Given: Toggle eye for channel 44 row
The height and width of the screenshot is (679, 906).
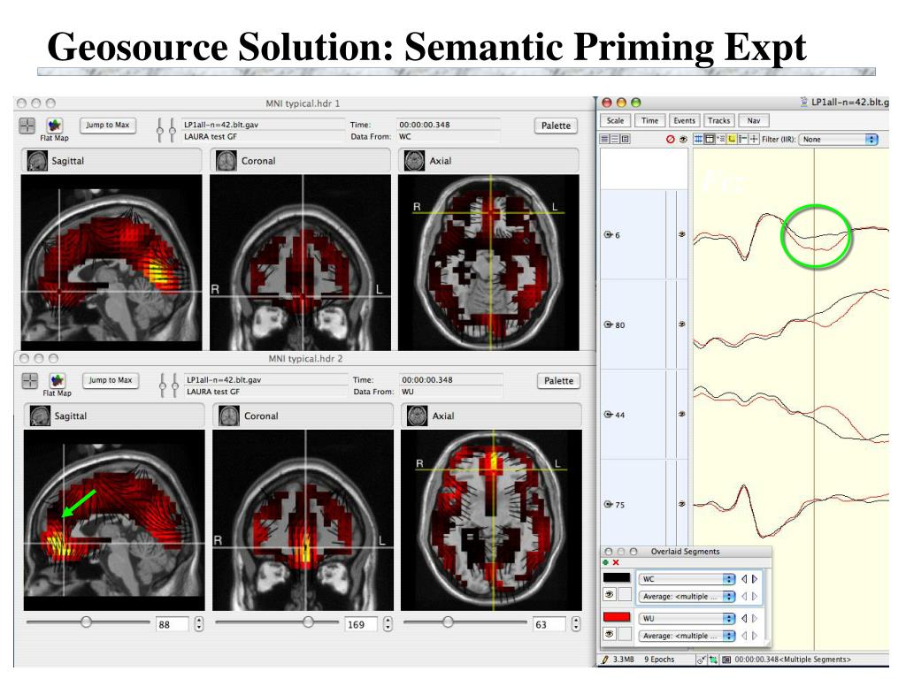Looking at the screenshot, I should pyautogui.click(x=682, y=414).
